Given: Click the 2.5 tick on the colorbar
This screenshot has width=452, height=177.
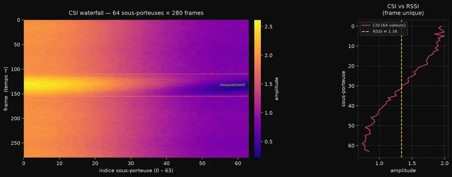Looking at the screenshot, I should pos(268,26).
